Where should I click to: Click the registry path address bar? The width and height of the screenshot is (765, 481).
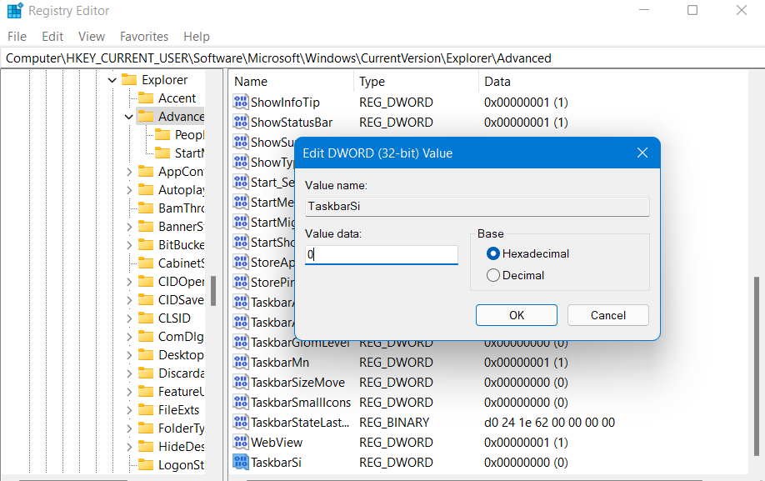pyautogui.click(x=382, y=58)
